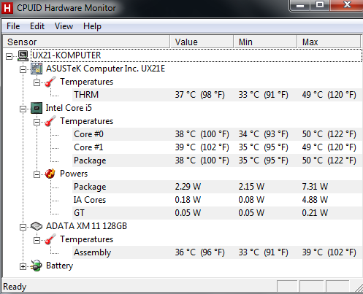This screenshot has width=363, height=294.
Task: Click the THRM value 37 °C (98 °F)
Action: 199,95
